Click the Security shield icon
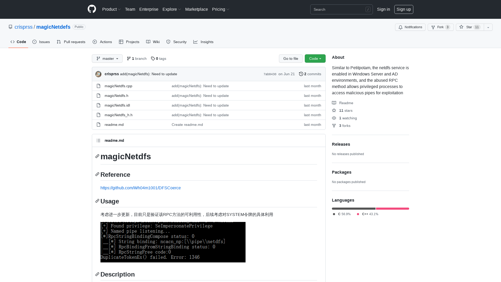 tap(168, 42)
